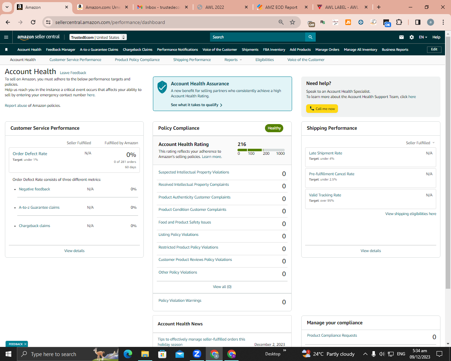The image size is (451, 361).
Task: Open the Windows Start menu
Action: pos(8,354)
